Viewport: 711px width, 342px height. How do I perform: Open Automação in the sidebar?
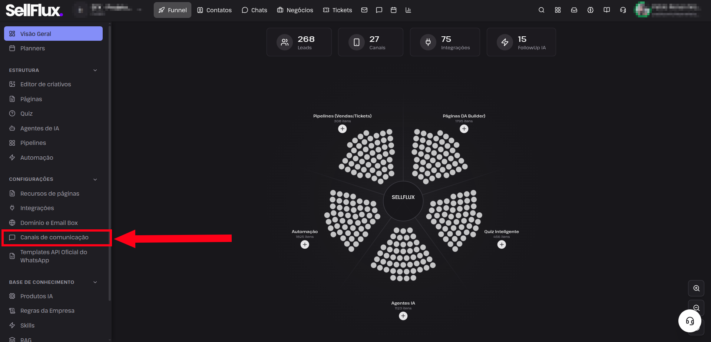pyautogui.click(x=53, y=157)
